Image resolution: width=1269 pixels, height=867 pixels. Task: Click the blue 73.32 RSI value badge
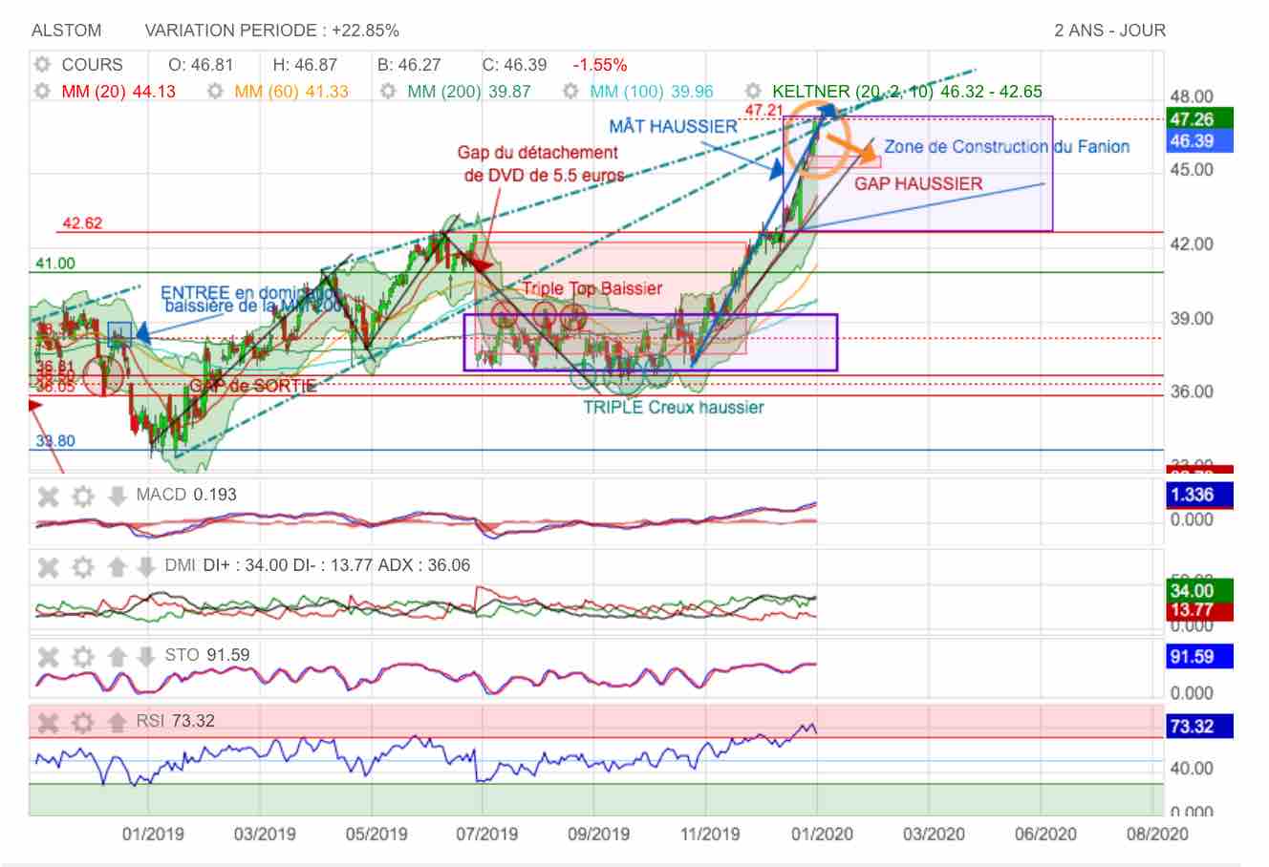(x=1200, y=726)
